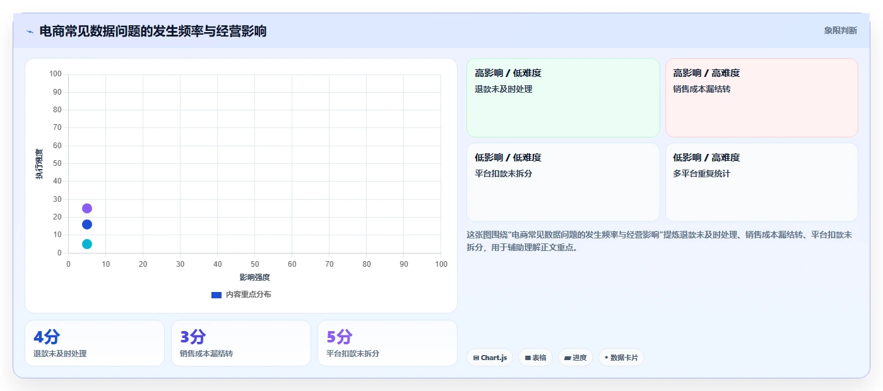Viewport: 883px width, 391px height.
Task: Click 销售成本漏结转 text in pink quadrant
Action: (x=702, y=90)
